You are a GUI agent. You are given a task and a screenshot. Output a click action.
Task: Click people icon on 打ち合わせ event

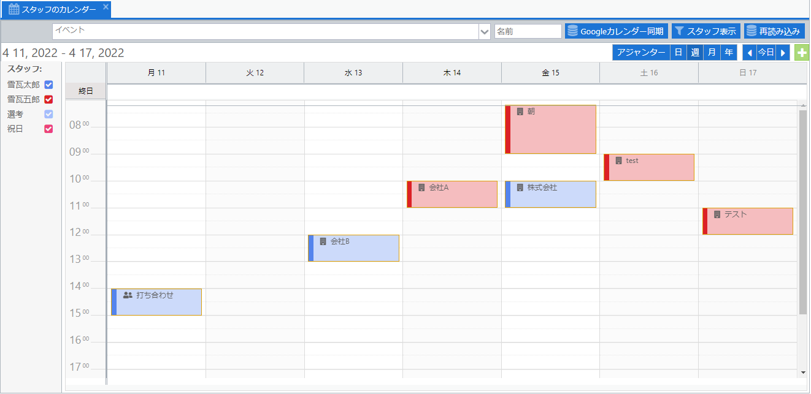coord(128,295)
